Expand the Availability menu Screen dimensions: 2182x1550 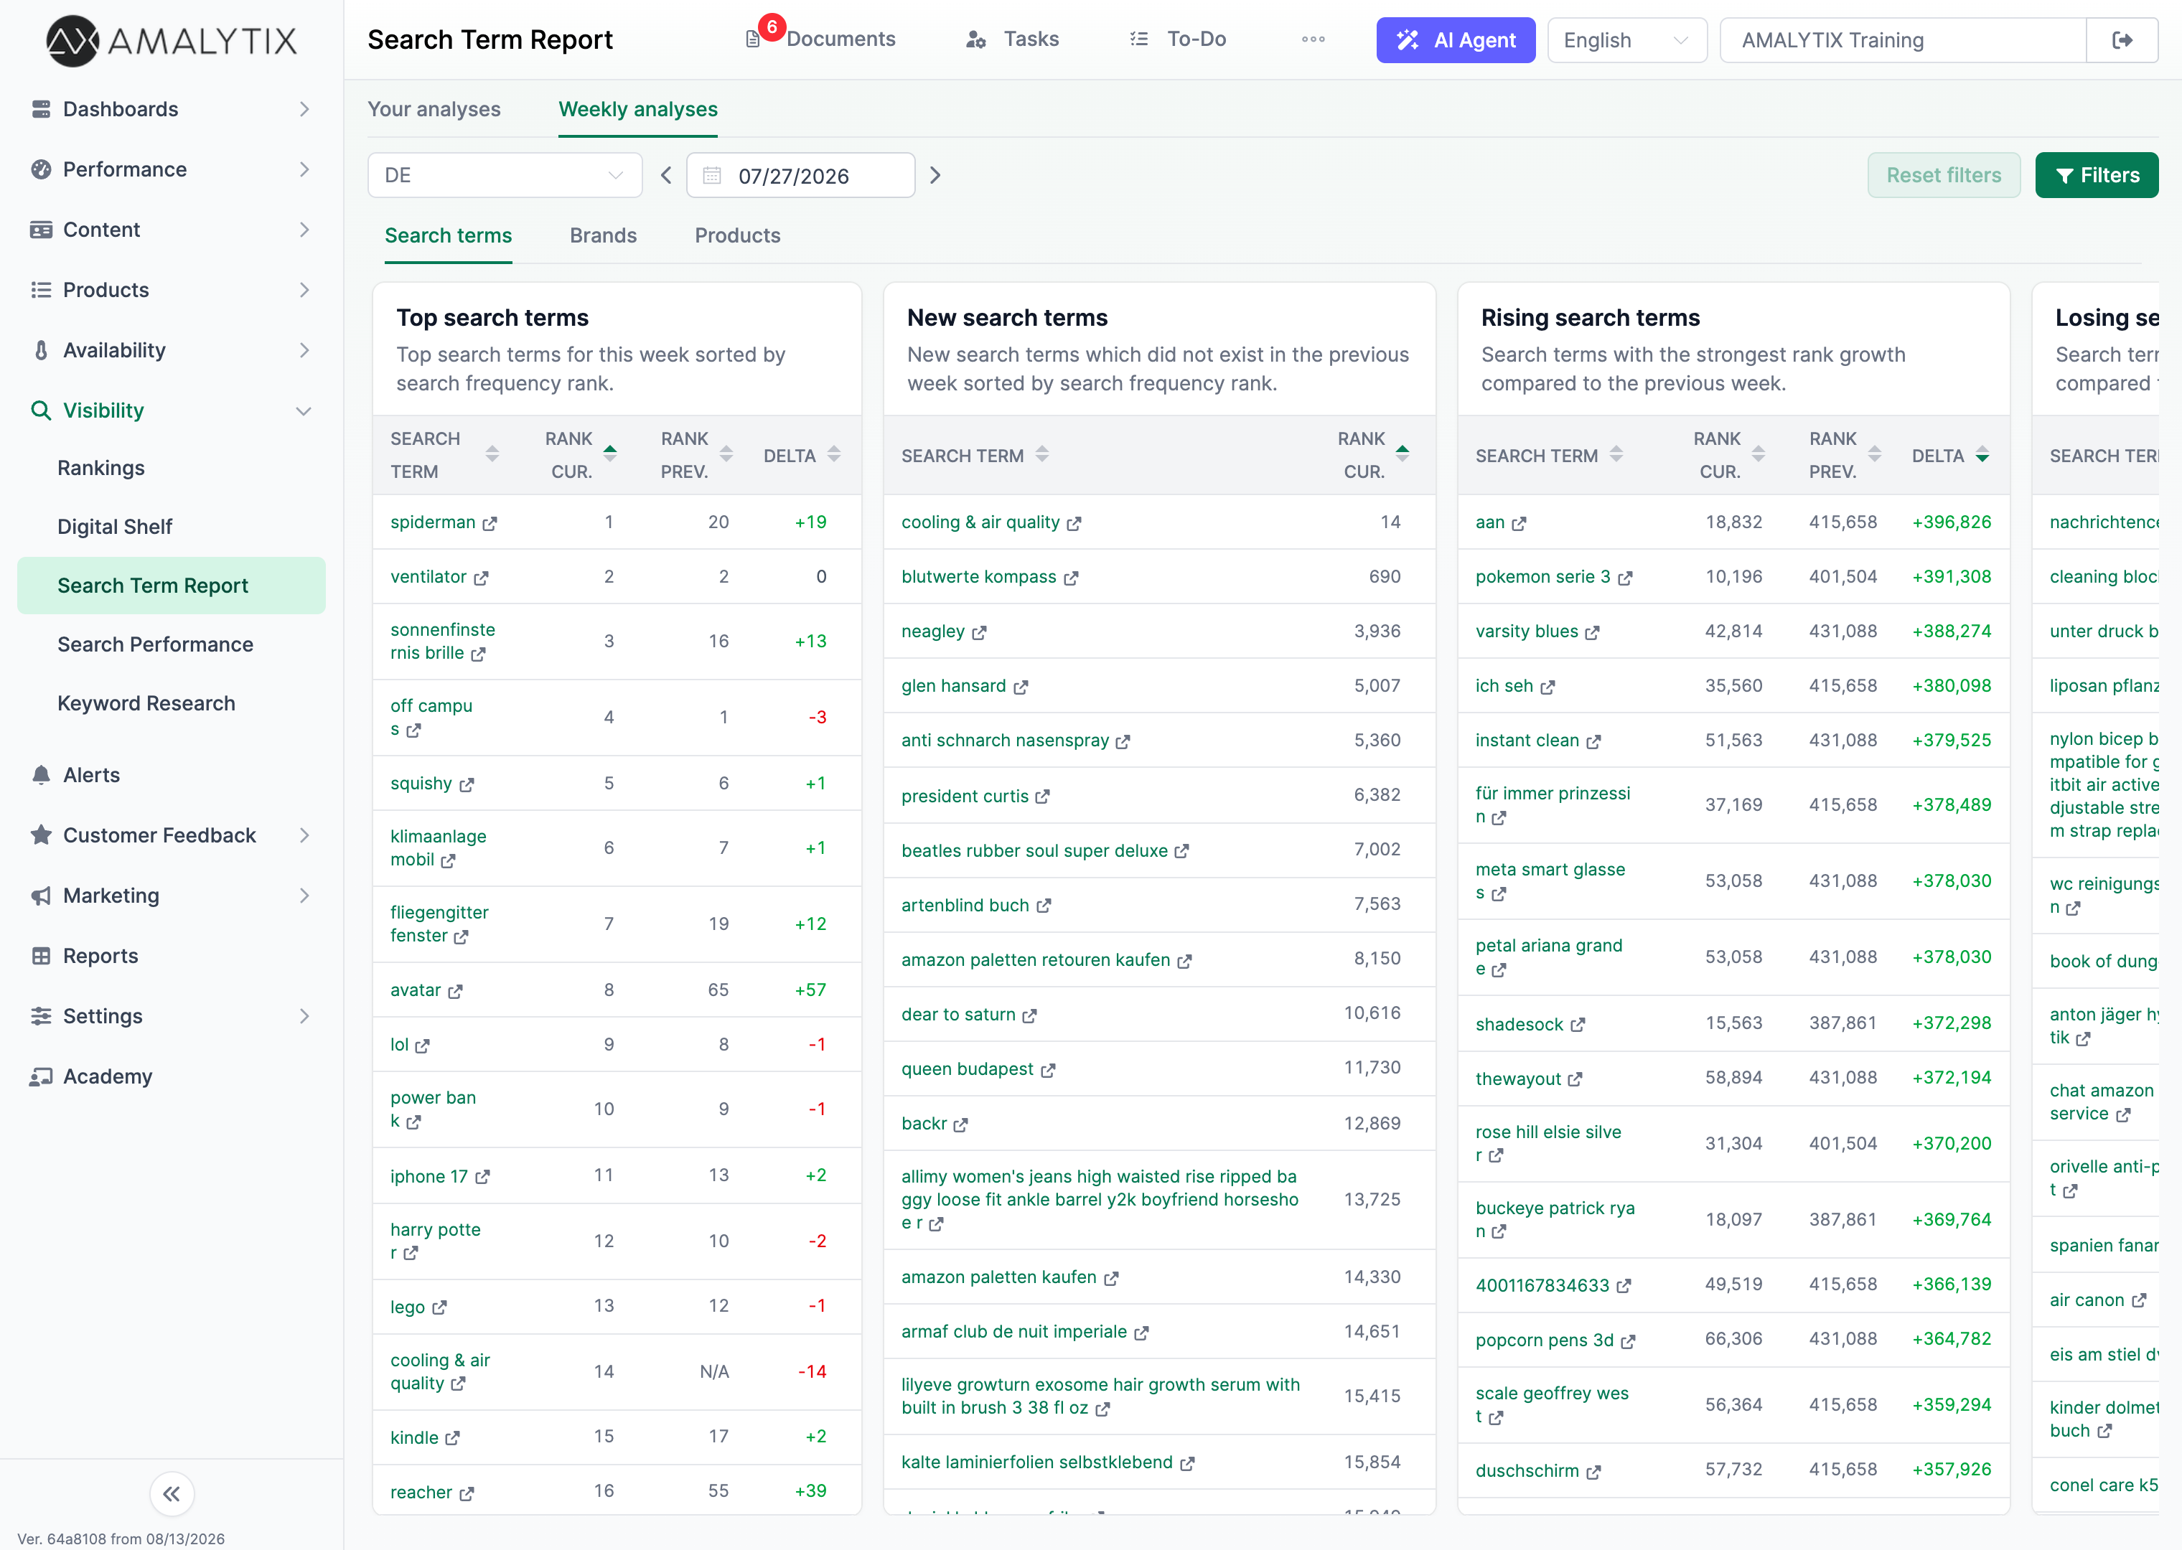point(172,350)
